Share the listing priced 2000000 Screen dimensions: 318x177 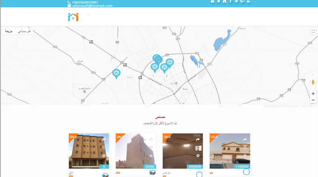(198, 140)
